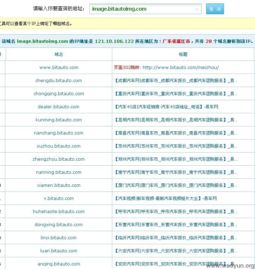Open the nanchang.bitauto.com domain link

coord(59,133)
